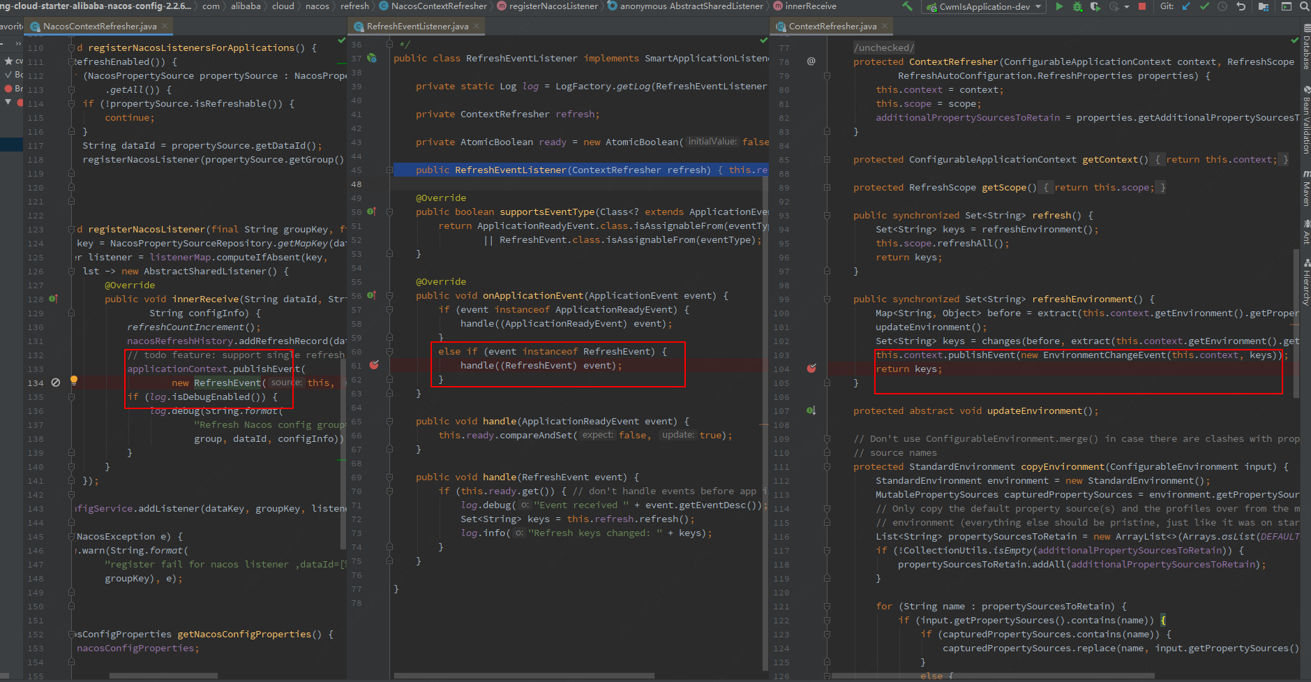Click Search Everywhere magnifier icon
This screenshot has height=682, width=1311.
click(1305, 6)
